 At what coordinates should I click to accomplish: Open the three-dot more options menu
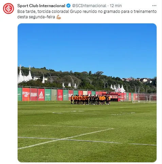(154, 6)
